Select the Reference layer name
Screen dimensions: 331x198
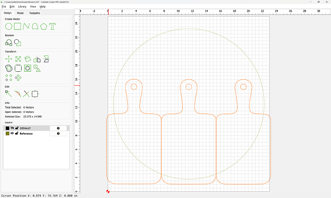point(26,133)
